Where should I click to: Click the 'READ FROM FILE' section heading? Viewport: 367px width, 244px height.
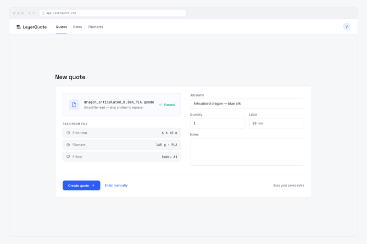coord(75,124)
